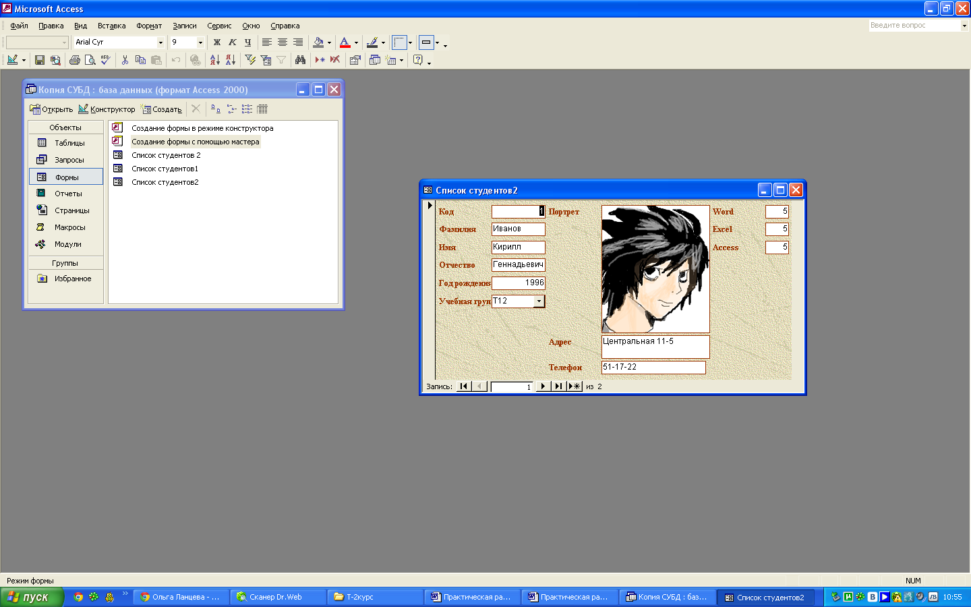971x607 pixels.
Task: Expand the Учебная группа combo box
Action: (x=539, y=301)
